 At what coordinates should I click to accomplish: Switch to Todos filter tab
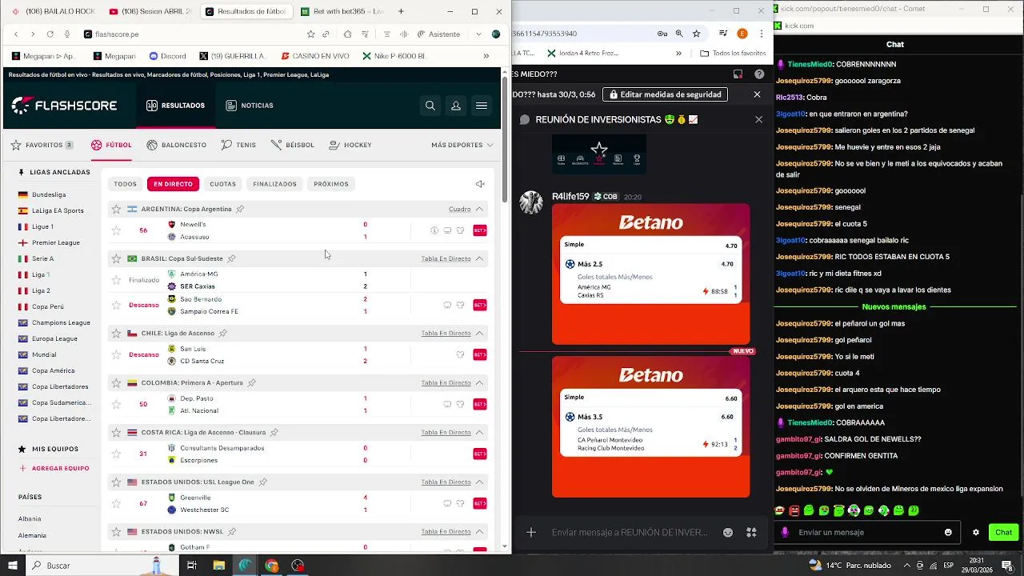125,184
